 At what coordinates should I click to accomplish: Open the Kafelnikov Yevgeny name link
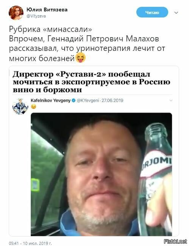(x=51, y=100)
